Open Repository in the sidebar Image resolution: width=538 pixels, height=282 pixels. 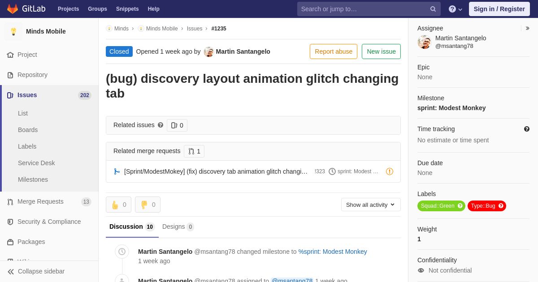[x=32, y=75]
